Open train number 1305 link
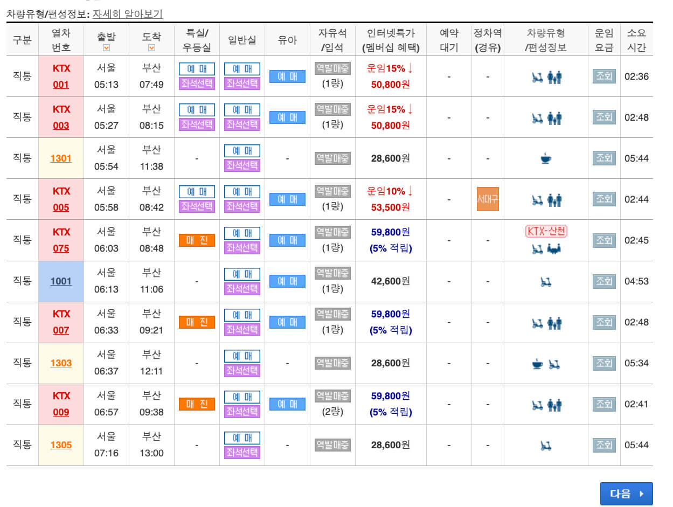Image resolution: width=673 pixels, height=507 pixels. [x=61, y=445]
